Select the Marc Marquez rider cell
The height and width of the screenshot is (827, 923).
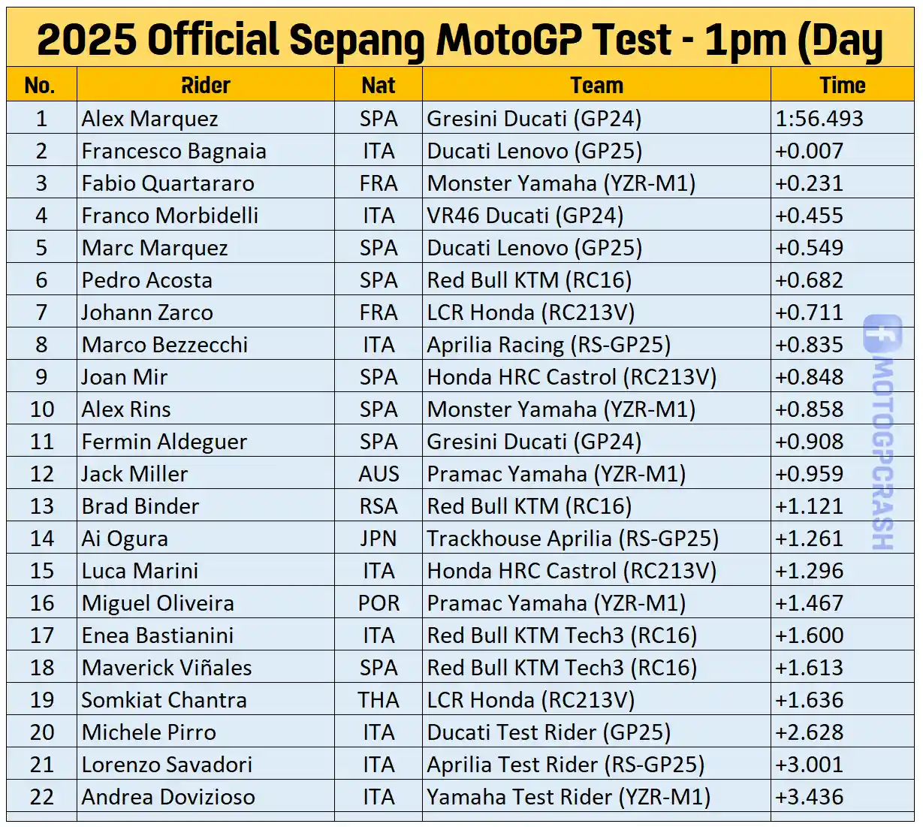(x=155, y=248)
